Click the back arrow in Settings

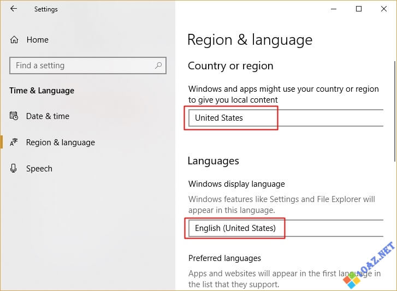point(14,9)
